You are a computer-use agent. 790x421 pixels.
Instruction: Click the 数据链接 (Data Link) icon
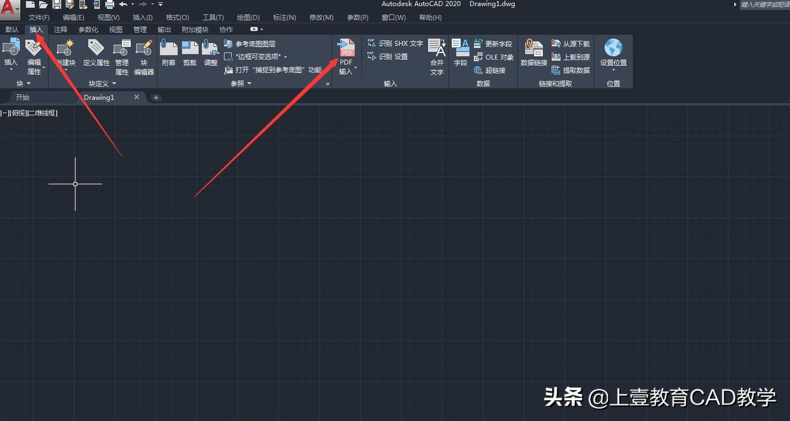(x=533, y=52)
